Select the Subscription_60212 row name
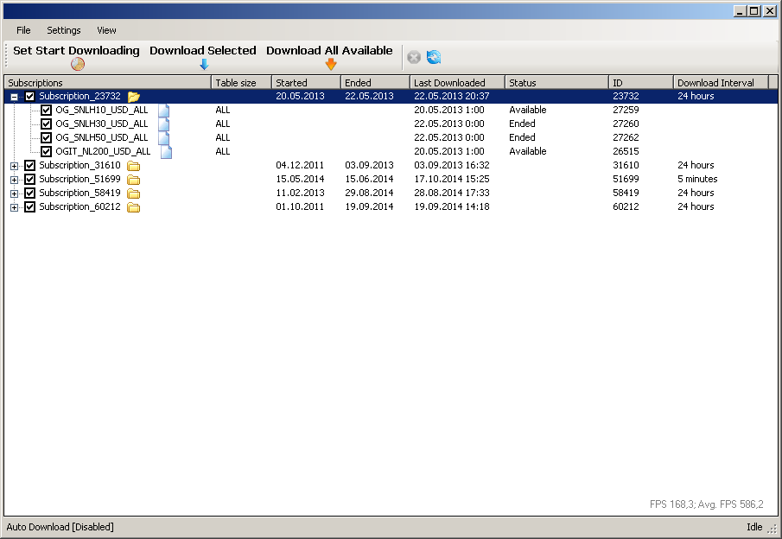The height and width of the screenshot is (539, 782). point(79,207)
